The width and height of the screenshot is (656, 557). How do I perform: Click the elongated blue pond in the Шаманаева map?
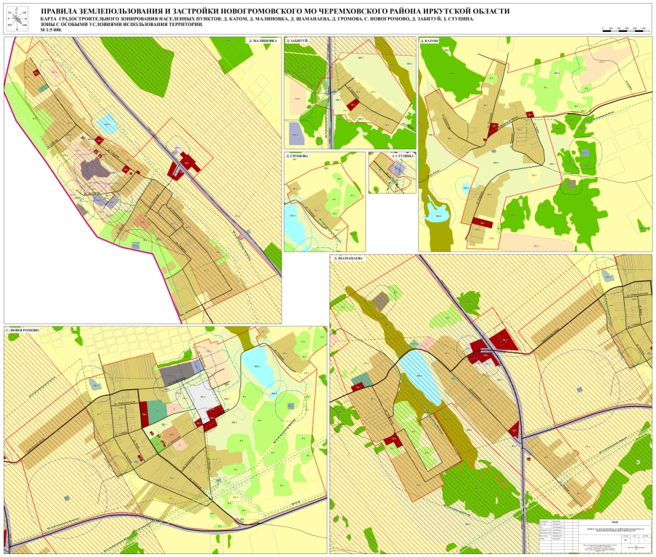(419, 376)
